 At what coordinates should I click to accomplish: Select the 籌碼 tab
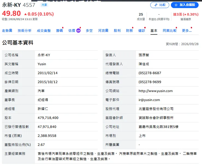click(x=60, y=30)
